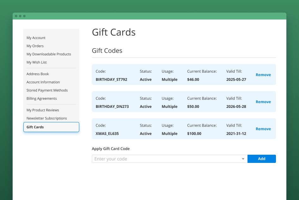
Task: Open the My Account page
Action: (36, 38)
